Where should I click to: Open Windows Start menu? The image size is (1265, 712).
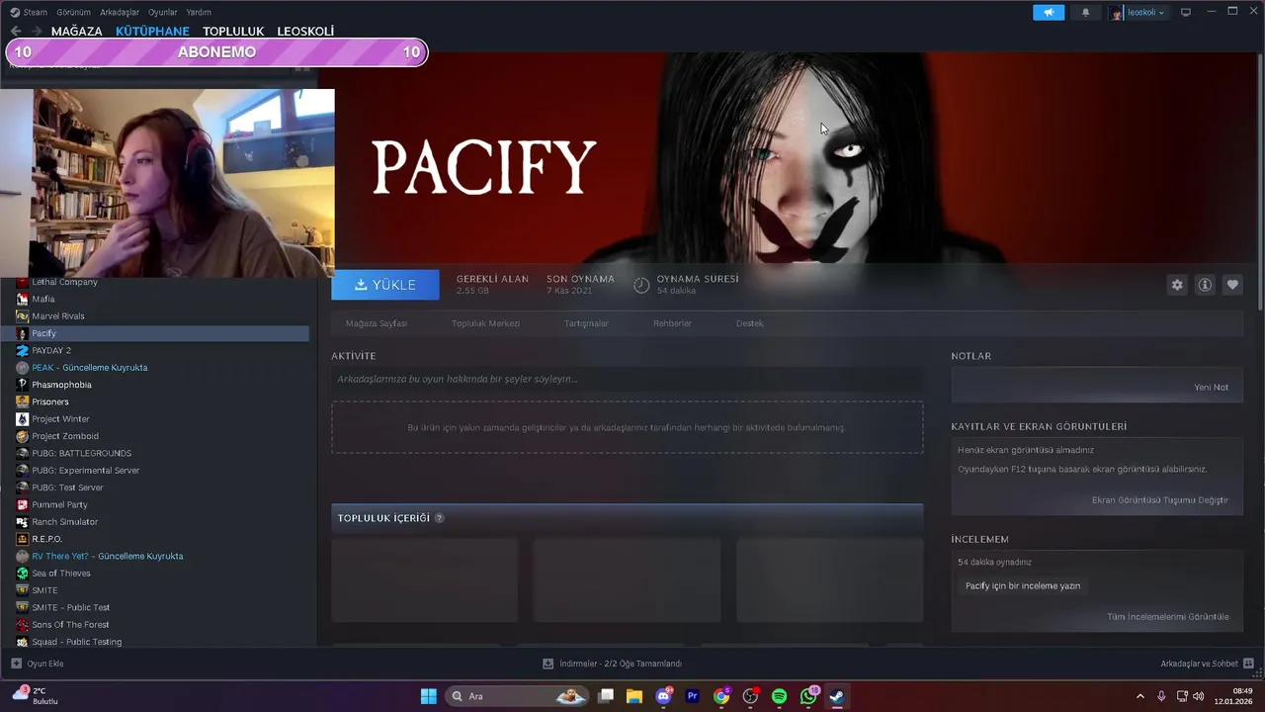pos(429,696)
